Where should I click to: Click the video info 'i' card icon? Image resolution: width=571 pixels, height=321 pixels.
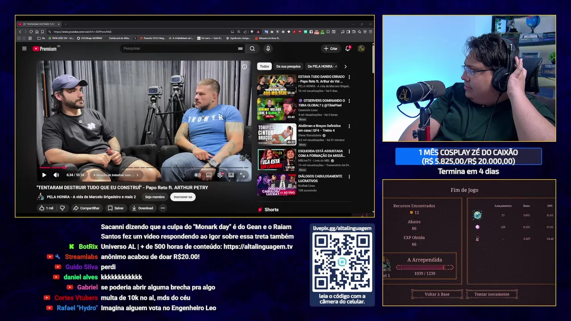(x=244, y=67)
